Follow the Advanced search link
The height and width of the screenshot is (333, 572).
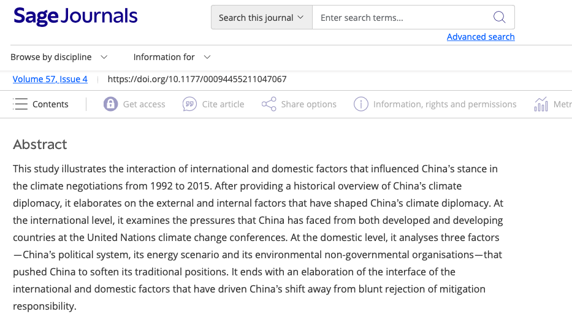tap(481, 37)
